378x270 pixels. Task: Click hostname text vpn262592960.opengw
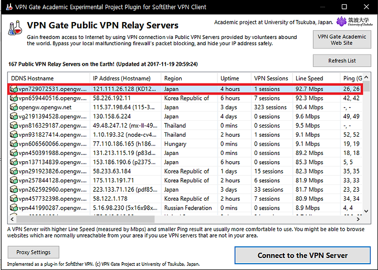pos(52,190)
